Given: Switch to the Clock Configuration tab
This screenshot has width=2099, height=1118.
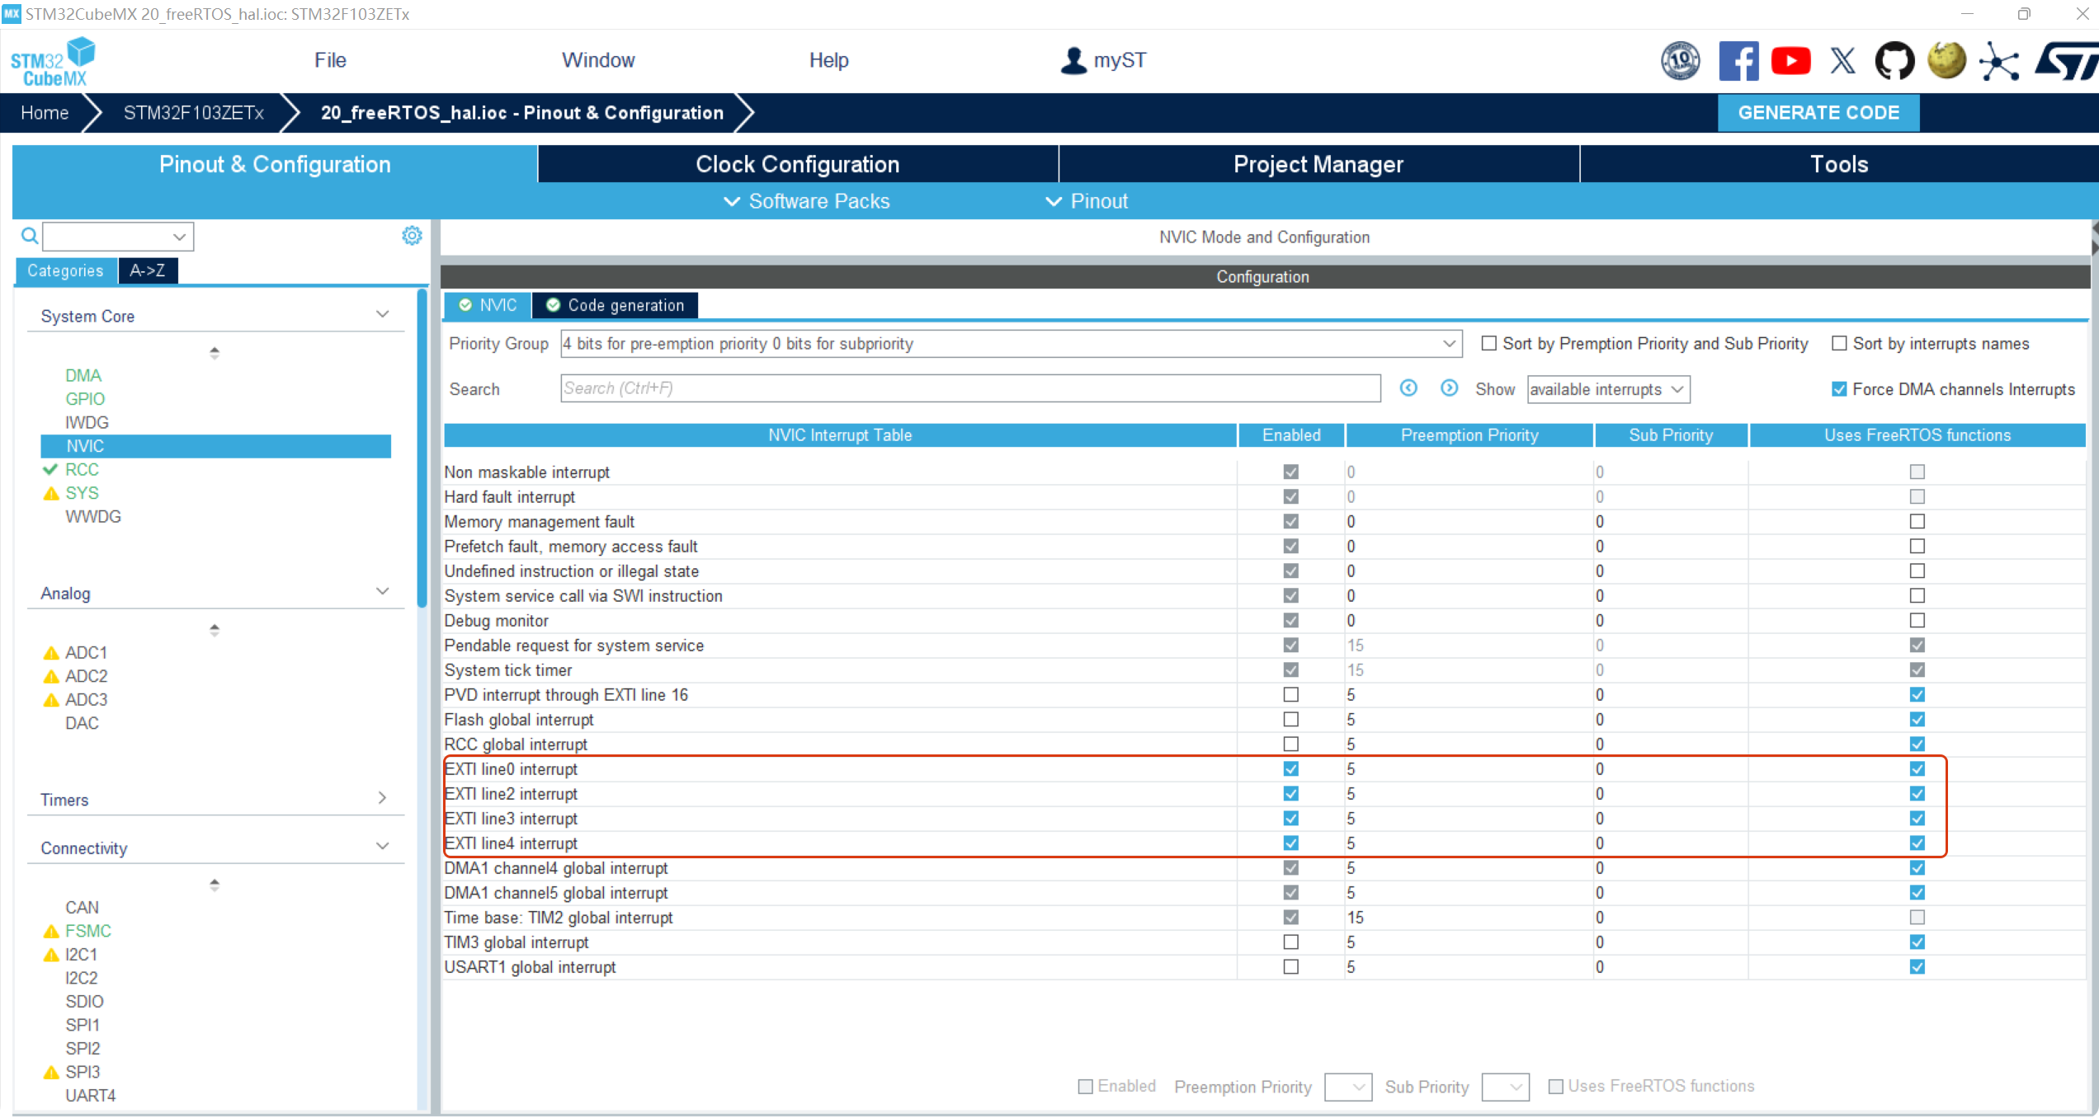Looking at the screenshot, I should pos(797,164).
